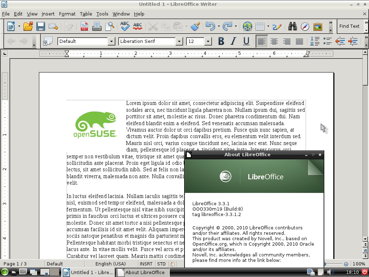The height and width of the screenshot is (277, 369).
Task: Toggle Underline formatting
Action: click(x=246, y=41)
